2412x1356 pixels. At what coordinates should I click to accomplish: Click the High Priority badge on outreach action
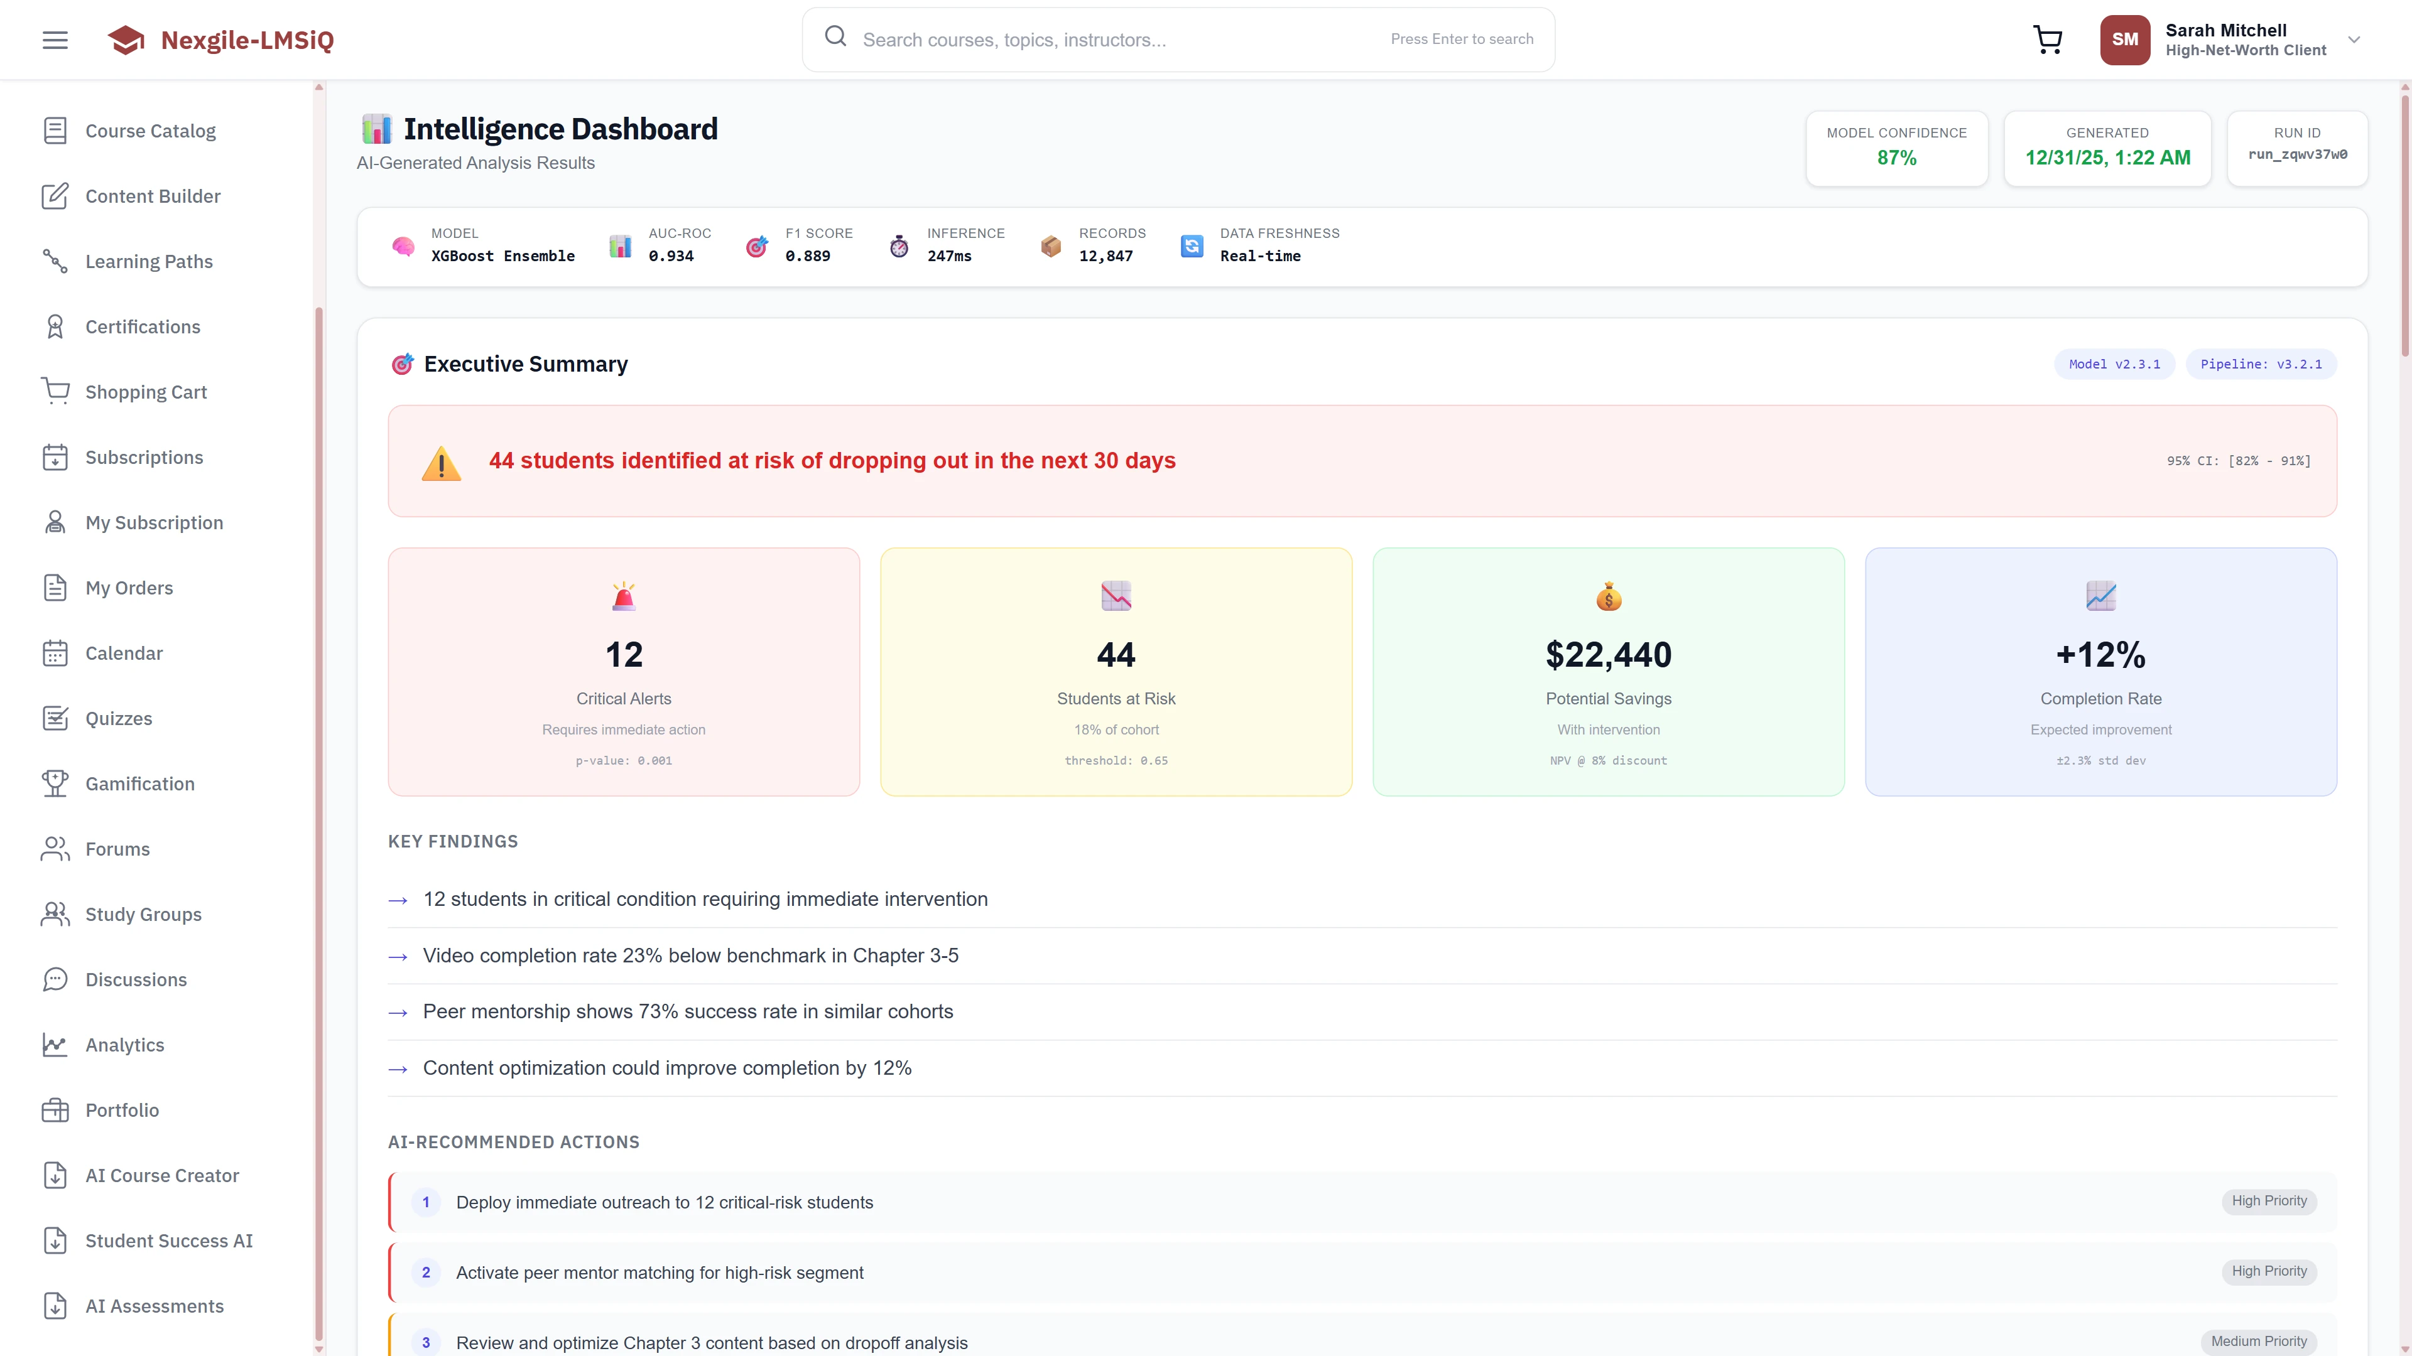tap(2268, 1202)
